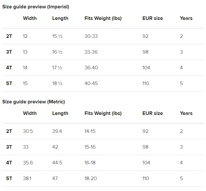
Task: Click the 36-40 weight range cell
Action: click(x=91, y=68)
